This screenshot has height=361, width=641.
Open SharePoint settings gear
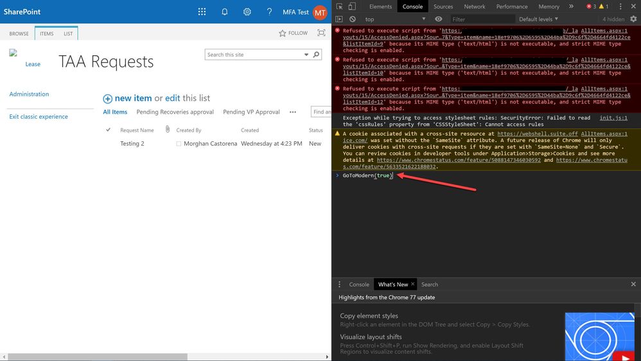point(247,12)
